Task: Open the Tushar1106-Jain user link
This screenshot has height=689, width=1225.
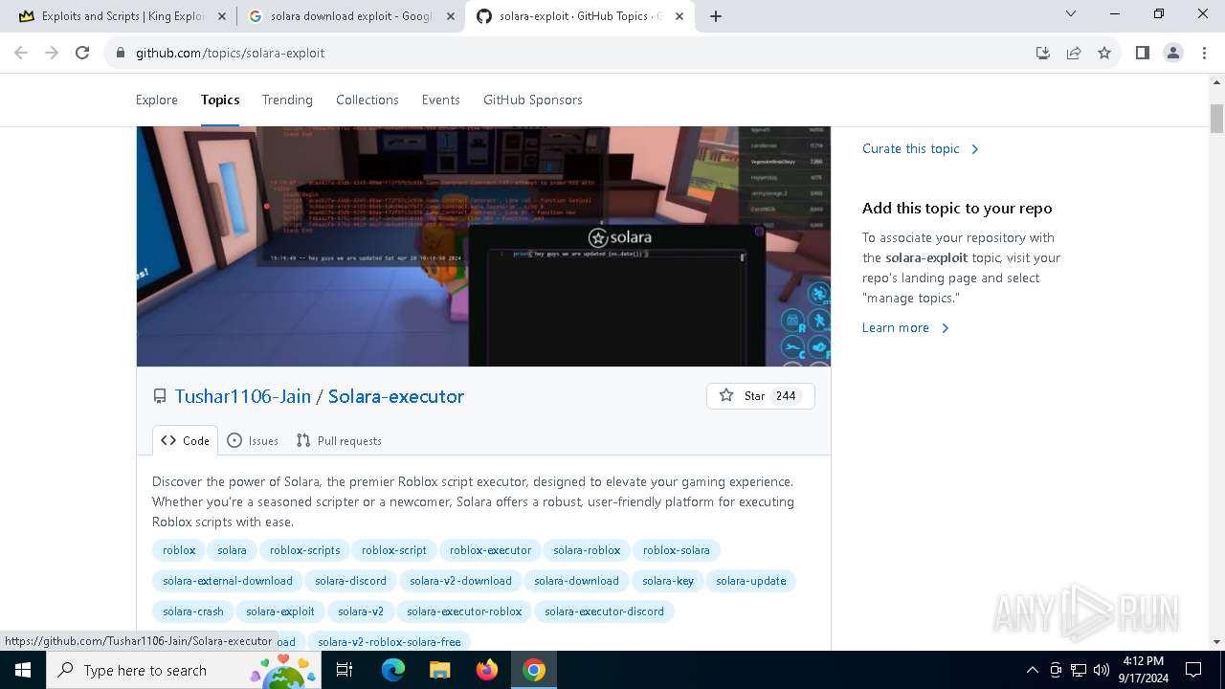Action: pos(242,396)
